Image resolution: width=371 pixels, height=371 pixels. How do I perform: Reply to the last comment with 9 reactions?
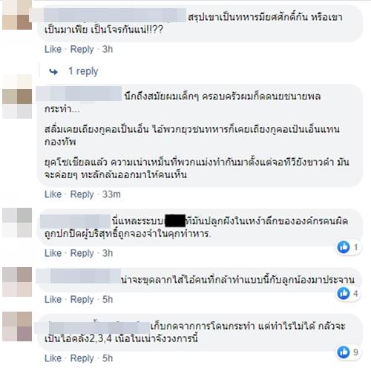coord(82,358)
